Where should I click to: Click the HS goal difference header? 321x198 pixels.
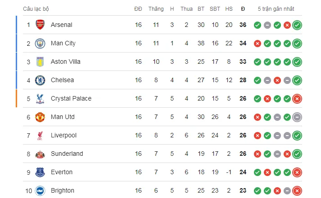229,9
